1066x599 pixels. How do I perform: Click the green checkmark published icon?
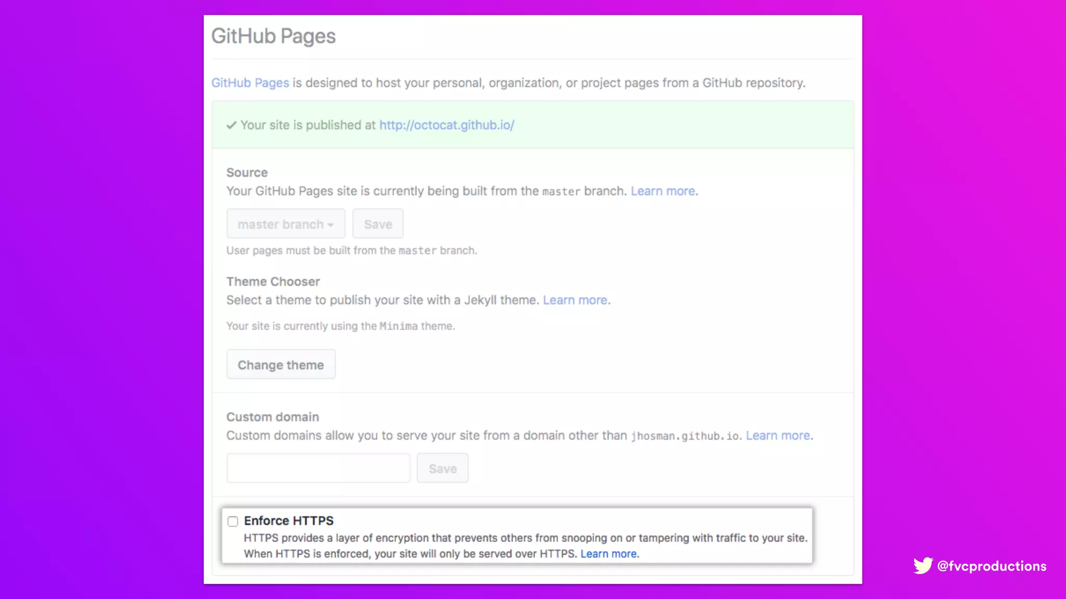pos(231,125)
